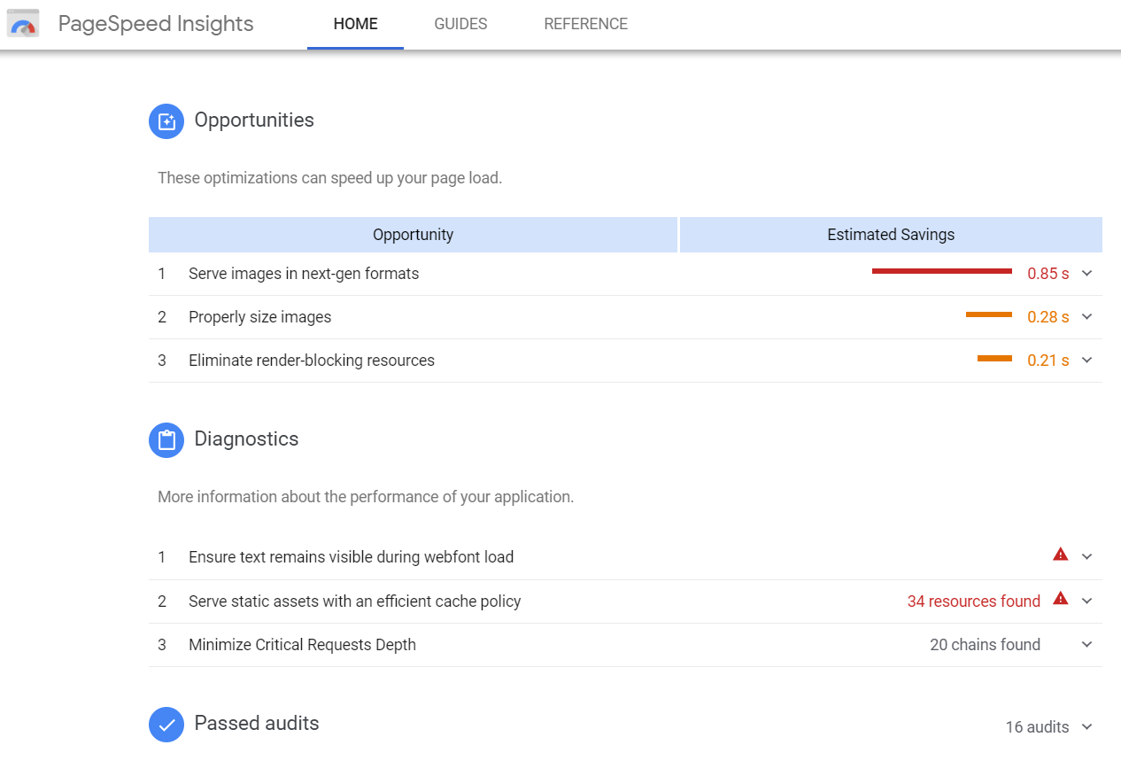
Task: Click the red savings bar for next-gen formats
Action: point(941,270)
